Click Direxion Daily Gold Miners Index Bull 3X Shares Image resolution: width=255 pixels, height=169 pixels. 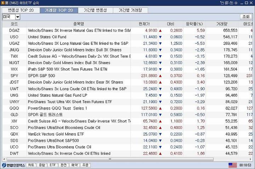(x=69, y=63)
